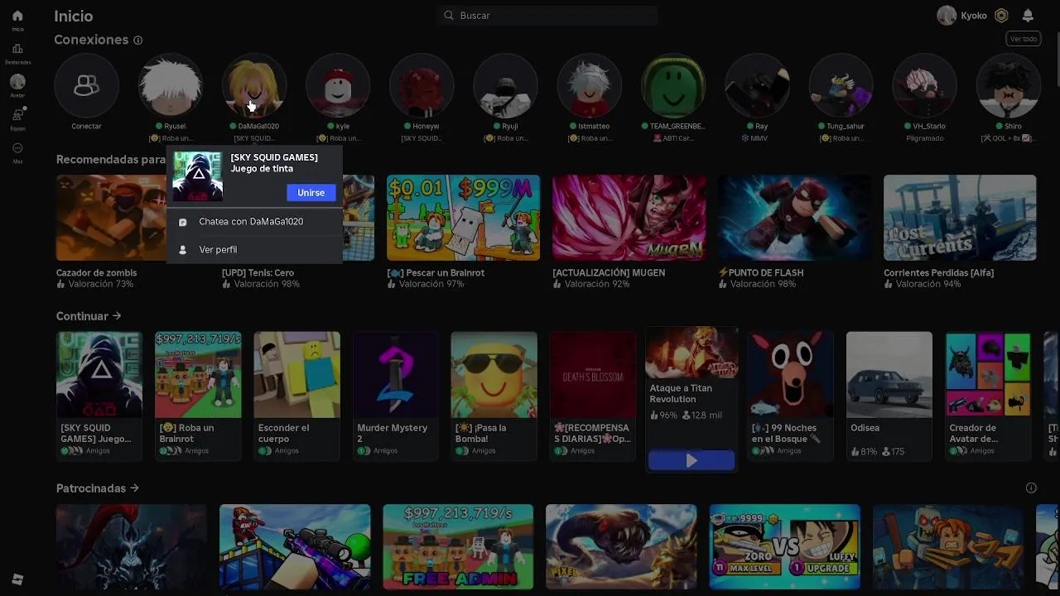Screen dimensions: 1060x596
Task: Open the Inicio home sidebar icon
Action: point(17,16)
